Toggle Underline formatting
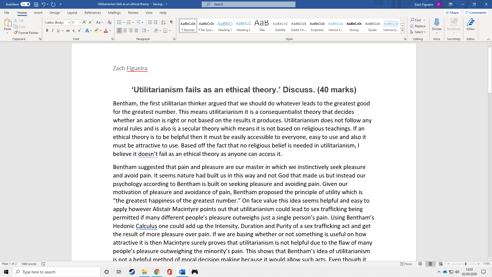The width and height of the screenshot is (492, 277). click(x=58, y=30)
